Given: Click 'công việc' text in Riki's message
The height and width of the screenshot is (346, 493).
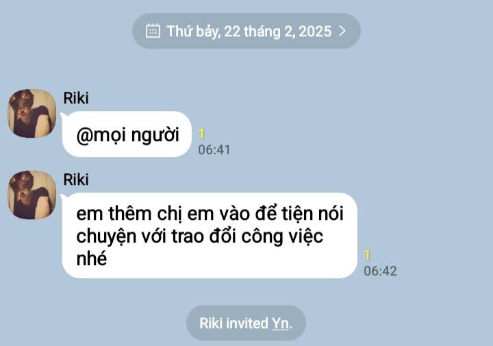Looking at the screenshot, I should point(282,236).
